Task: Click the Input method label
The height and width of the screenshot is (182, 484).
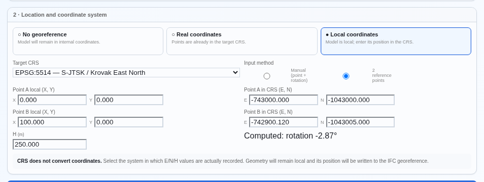Action: pos(259,63)
